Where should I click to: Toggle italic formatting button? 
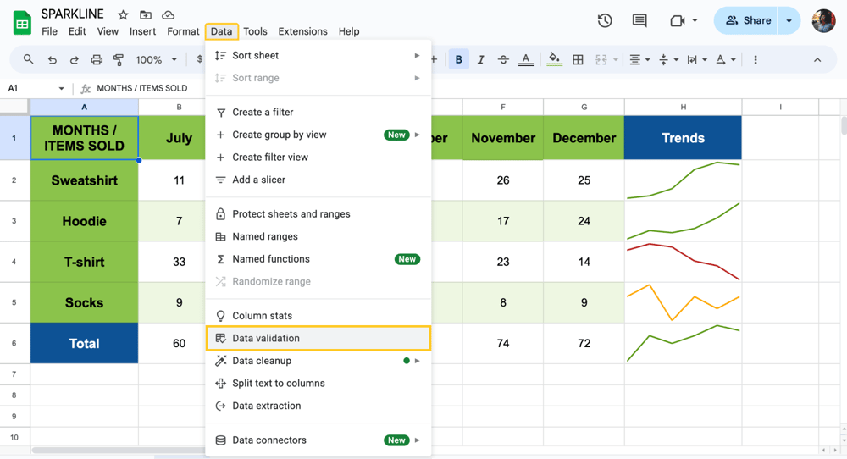[481, 60]
